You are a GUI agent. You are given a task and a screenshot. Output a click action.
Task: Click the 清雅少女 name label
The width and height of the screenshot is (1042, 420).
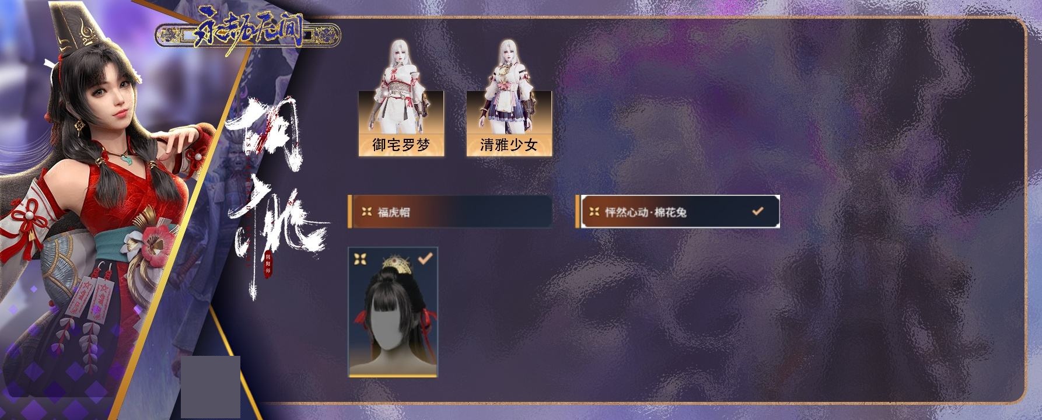[x=509, y=145]
